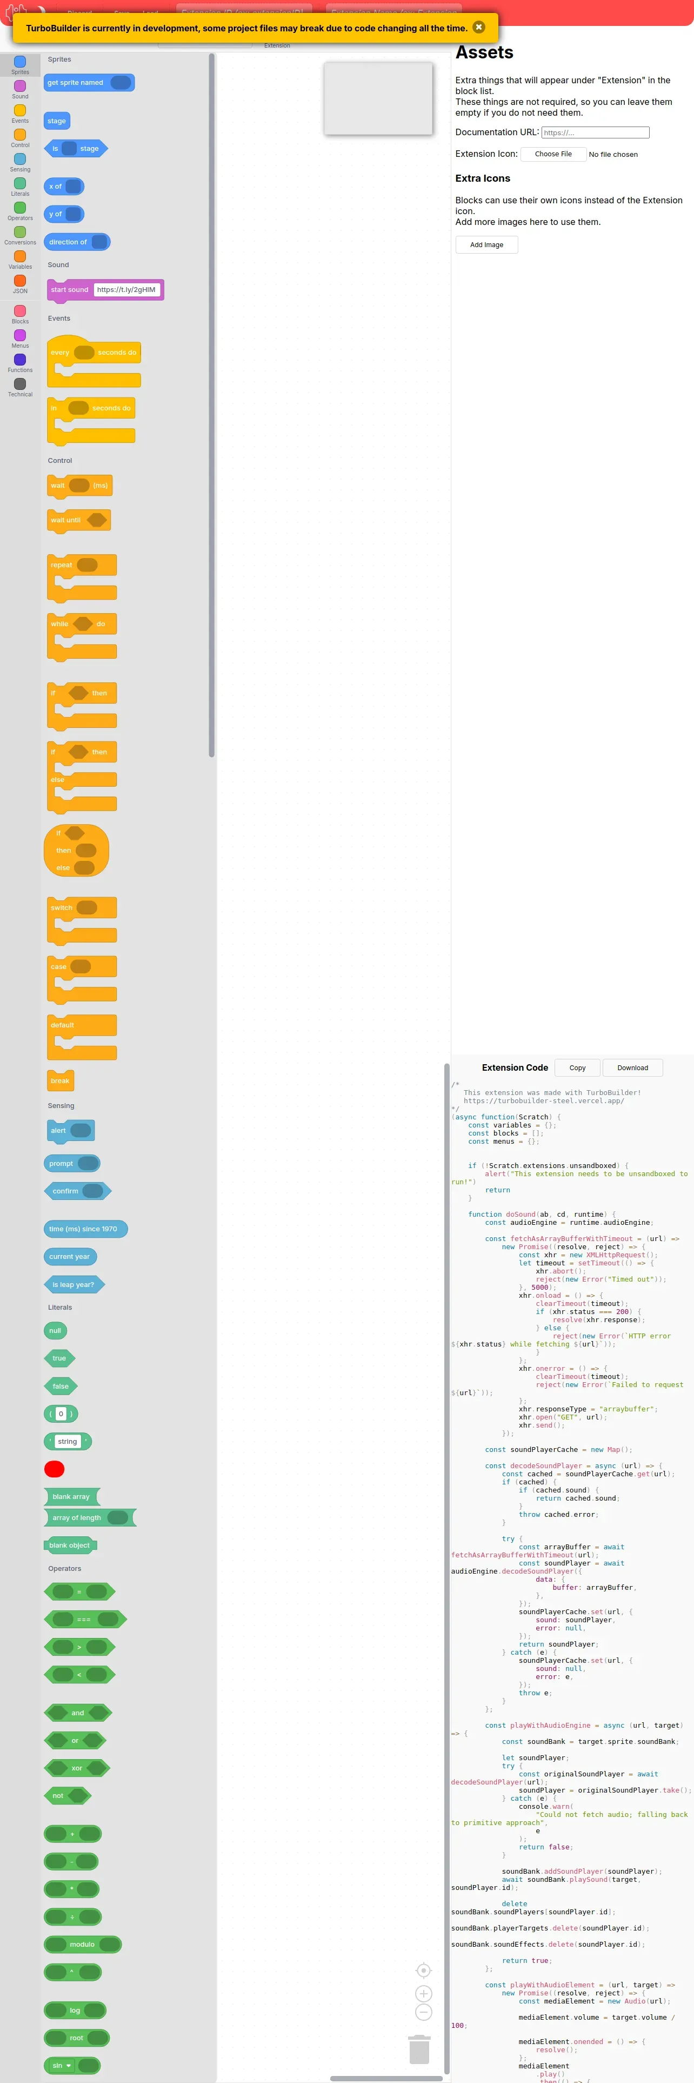Open the Sensing block category
Screen dimensions: 694x2083
pos(20,162)
